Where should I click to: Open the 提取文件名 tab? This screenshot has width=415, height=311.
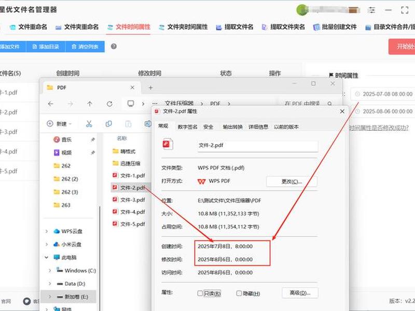click(x=234, y=27)
